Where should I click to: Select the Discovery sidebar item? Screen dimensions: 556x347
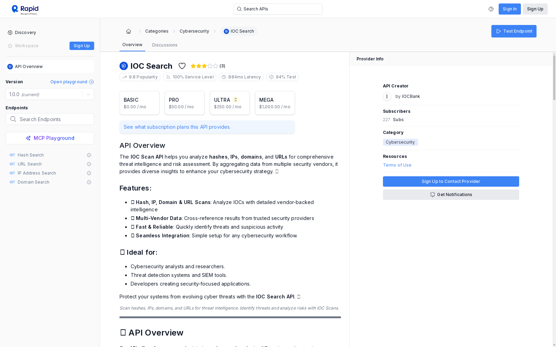50,33
